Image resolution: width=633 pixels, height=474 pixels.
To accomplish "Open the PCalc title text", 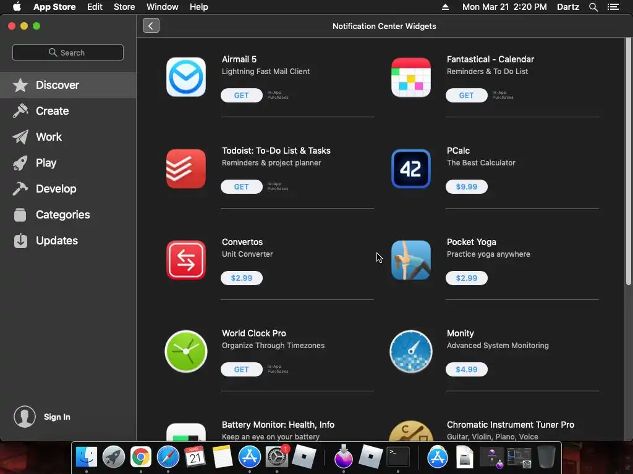I will [x=458, y=151].
